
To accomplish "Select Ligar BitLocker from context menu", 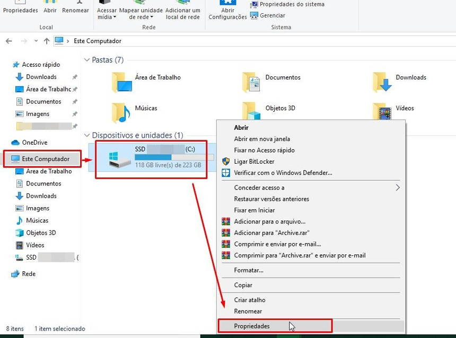I will pos(254,162).
